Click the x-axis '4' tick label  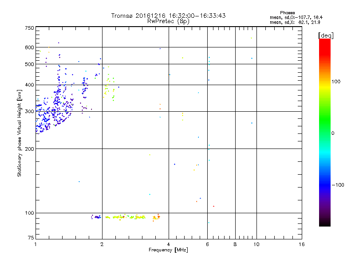(169, 244)
